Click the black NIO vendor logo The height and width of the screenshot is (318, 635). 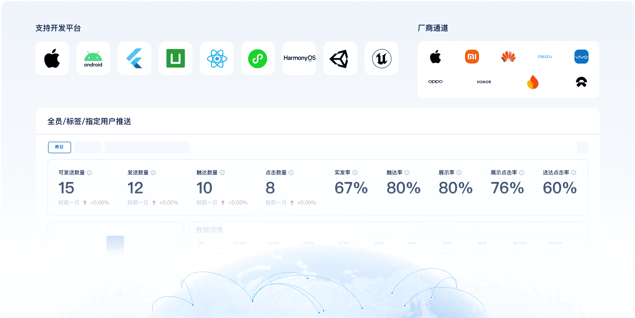coord(581,82)
